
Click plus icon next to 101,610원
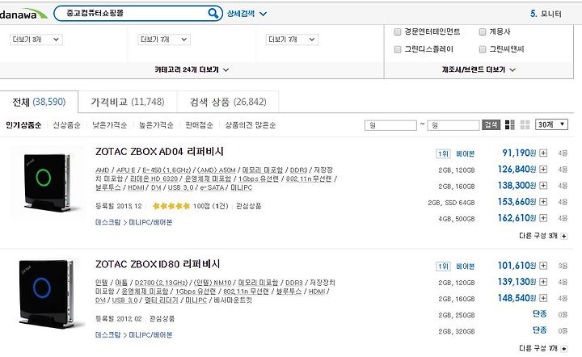pos(543,266)
